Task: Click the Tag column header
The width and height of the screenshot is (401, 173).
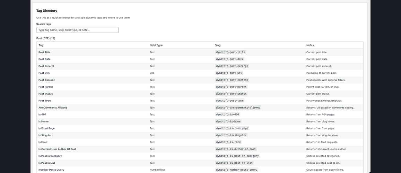Action: tap(41, 45)
